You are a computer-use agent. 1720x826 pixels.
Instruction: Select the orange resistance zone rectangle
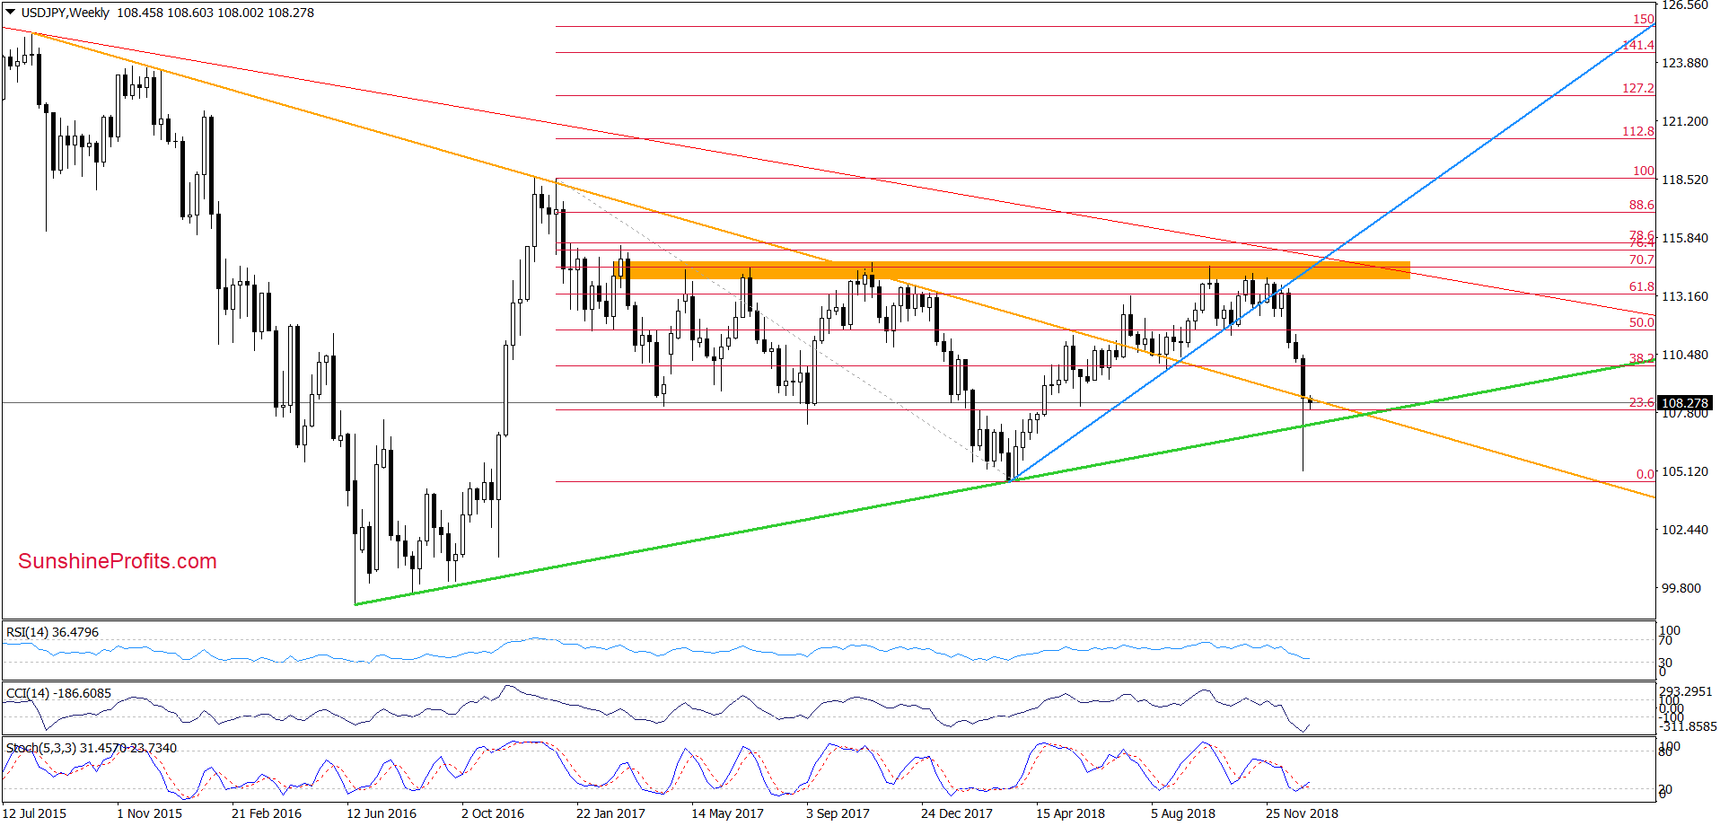point(1012,270)
